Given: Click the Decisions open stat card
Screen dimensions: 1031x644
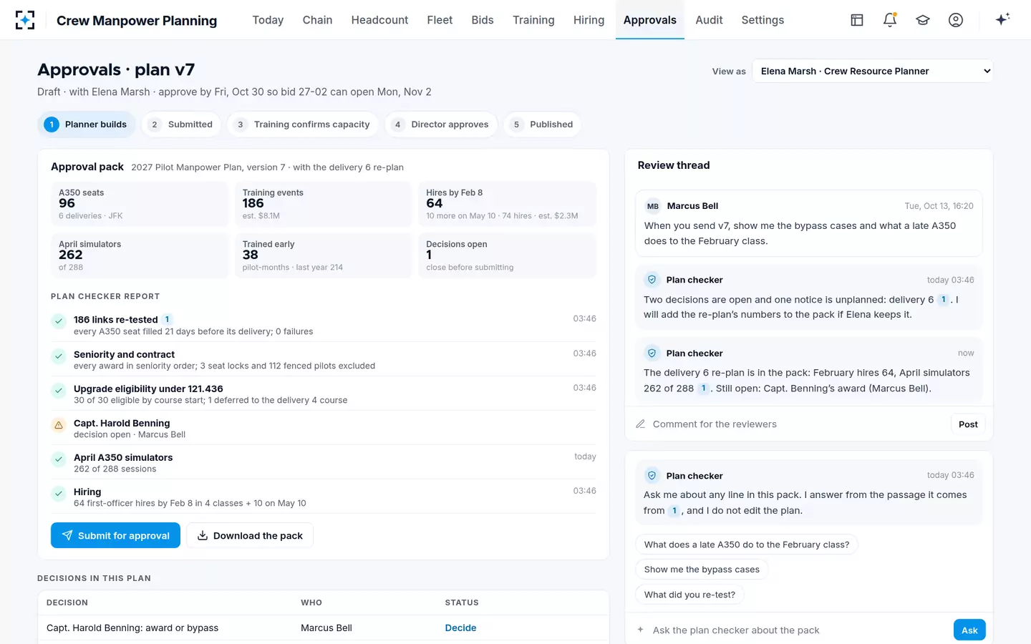Looking at the screenshot, I should [x=507, y=255].
